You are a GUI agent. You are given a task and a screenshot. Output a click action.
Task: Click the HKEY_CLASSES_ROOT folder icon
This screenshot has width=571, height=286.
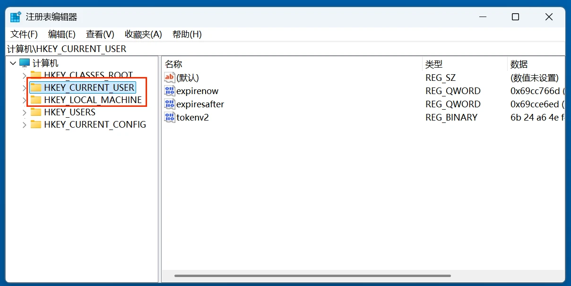point(36,75)
